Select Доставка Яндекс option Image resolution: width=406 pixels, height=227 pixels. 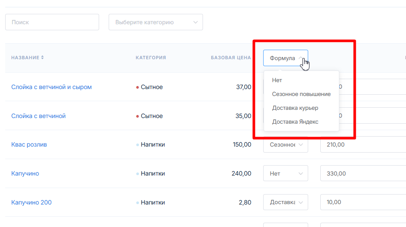click(x=295, y=121)
